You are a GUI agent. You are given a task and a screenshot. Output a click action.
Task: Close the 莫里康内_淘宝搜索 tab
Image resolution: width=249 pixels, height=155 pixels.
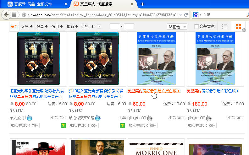(132, 4)
